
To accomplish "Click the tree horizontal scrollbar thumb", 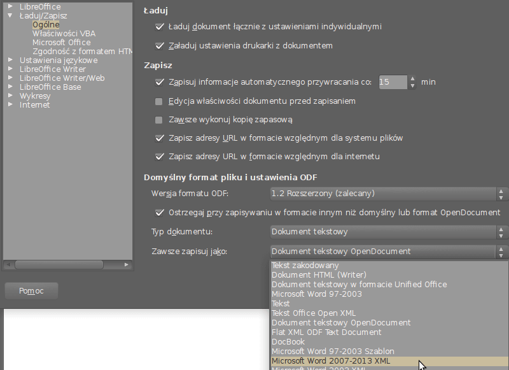I will tap(59, 265).
